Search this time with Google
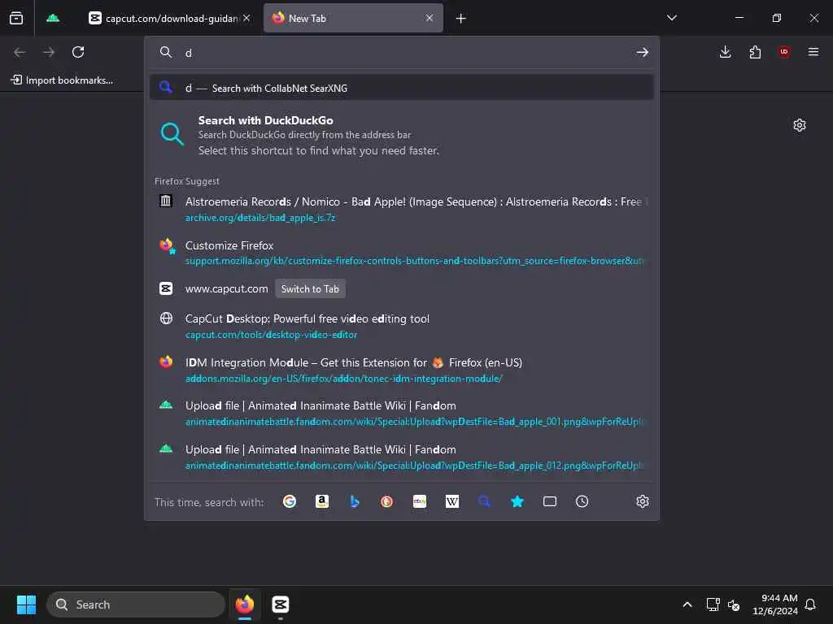833x624 pixels. (290, 501)
